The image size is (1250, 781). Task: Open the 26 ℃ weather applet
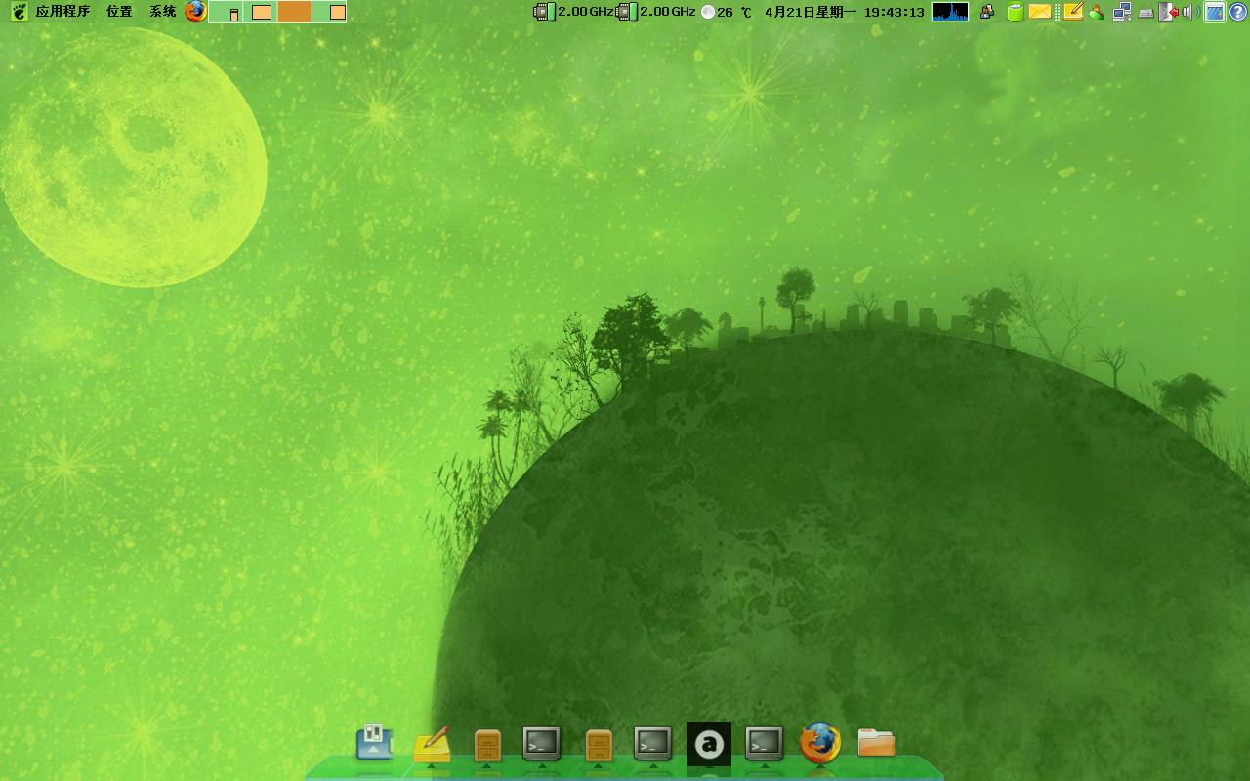tap(727, 12)
